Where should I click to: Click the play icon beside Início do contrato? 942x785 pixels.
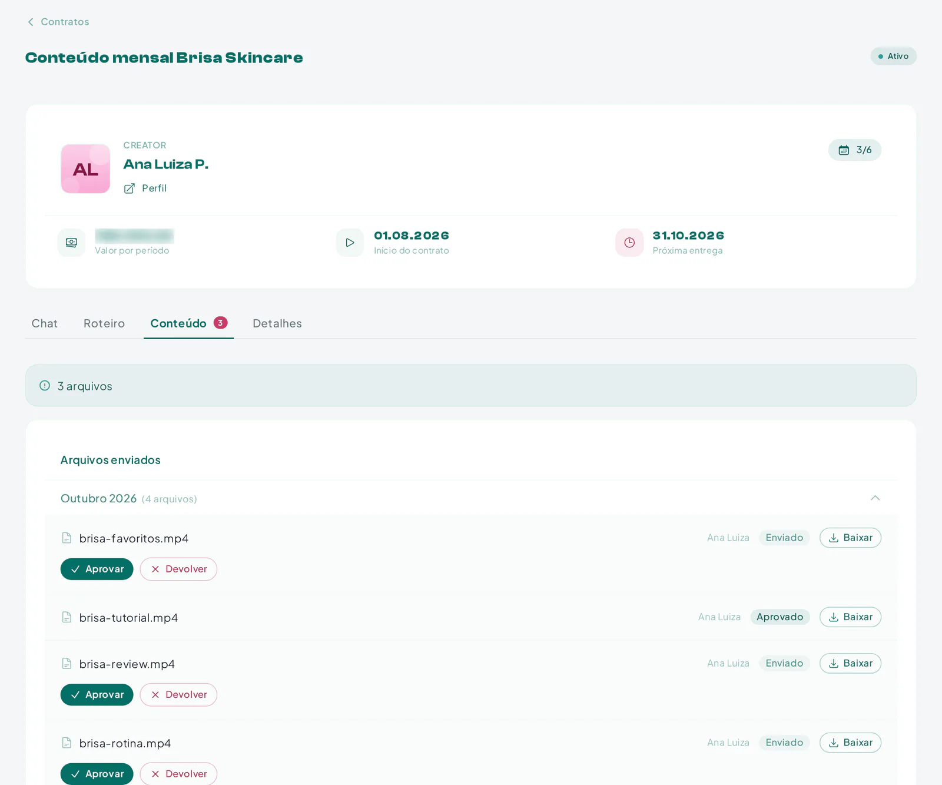pyautogui.click(x=350, y=243)
